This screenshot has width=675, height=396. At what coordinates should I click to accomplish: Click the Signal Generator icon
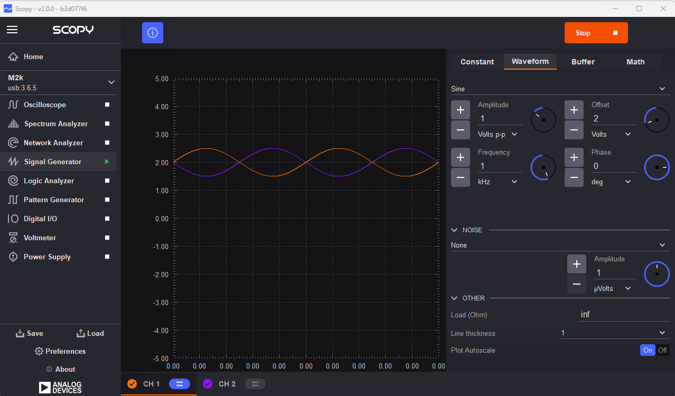pos(13,162)
